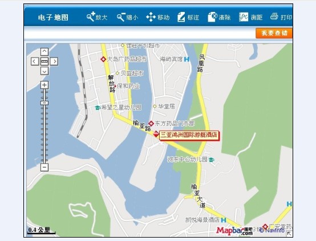Image resolution: width=316 pixels, height=241 pixels.
Task: Click the zoom slider handle
Action: pyautogui.click(x=44, y=103)
